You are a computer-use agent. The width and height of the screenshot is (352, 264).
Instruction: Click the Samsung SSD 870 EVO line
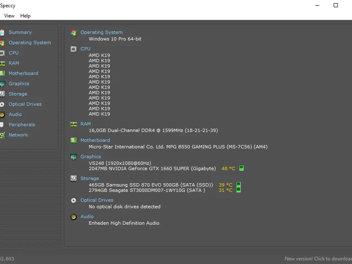coord(151,185)
